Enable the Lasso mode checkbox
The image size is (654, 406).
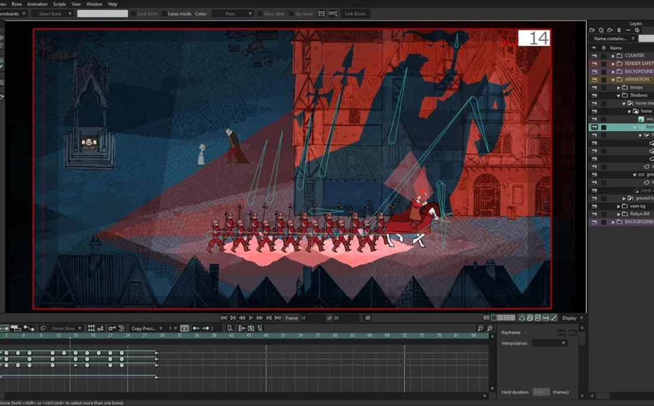pos(164,14)
